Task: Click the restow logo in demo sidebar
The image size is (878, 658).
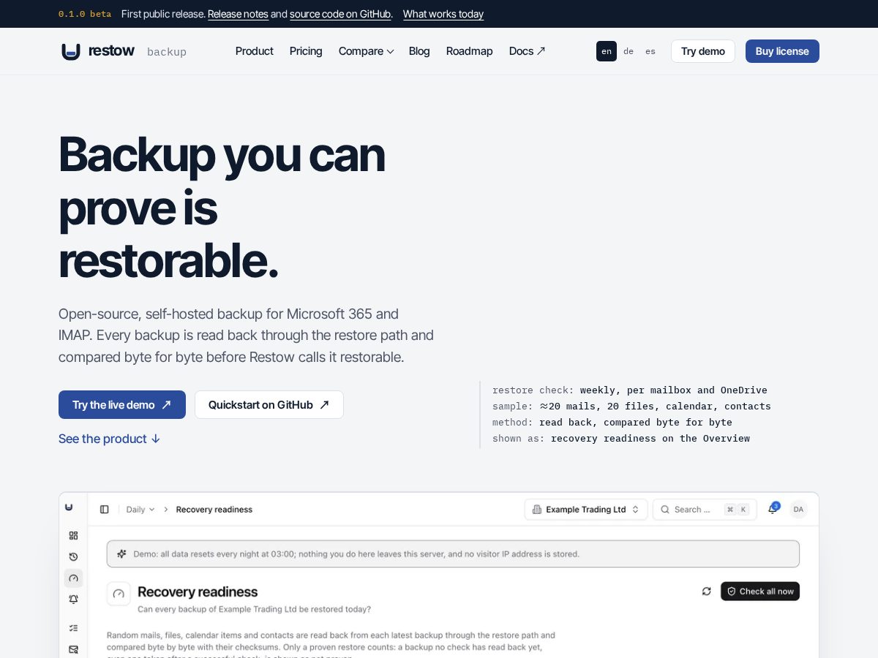Action: (69, 507)
